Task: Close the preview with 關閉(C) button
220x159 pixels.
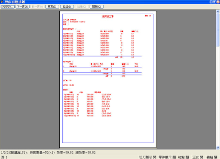Action: [97, 7]
